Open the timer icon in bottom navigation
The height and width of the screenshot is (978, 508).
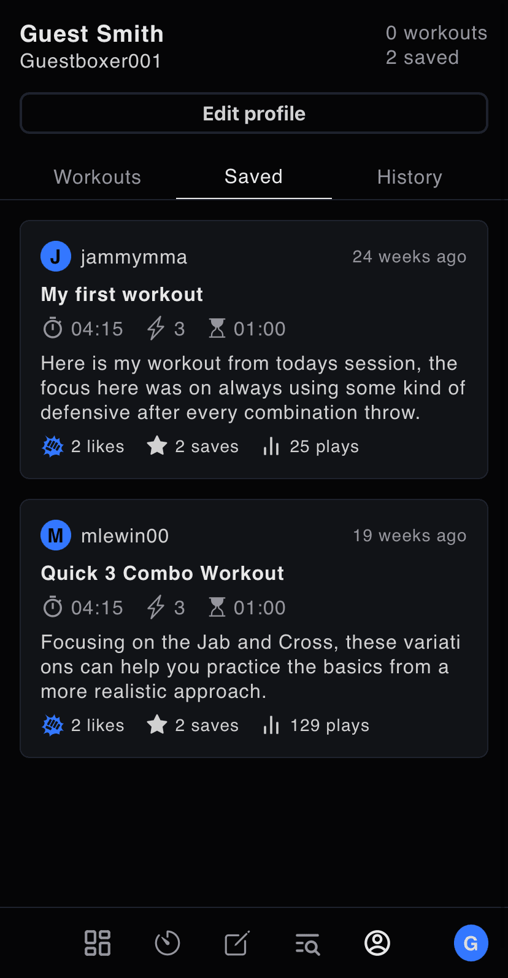(x=167, y=943)
